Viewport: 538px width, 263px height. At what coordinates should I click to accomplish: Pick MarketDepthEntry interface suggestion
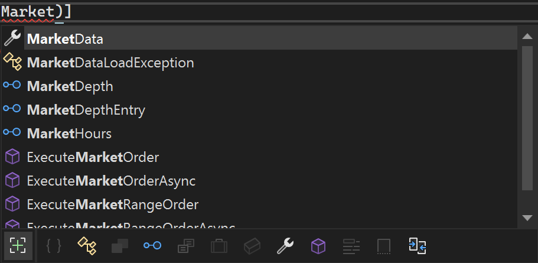[x=259, y=110]
